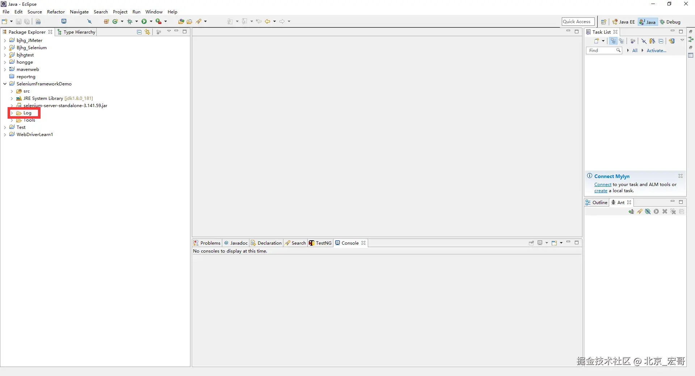Click the Run green play icon

[x=144, y=21]
